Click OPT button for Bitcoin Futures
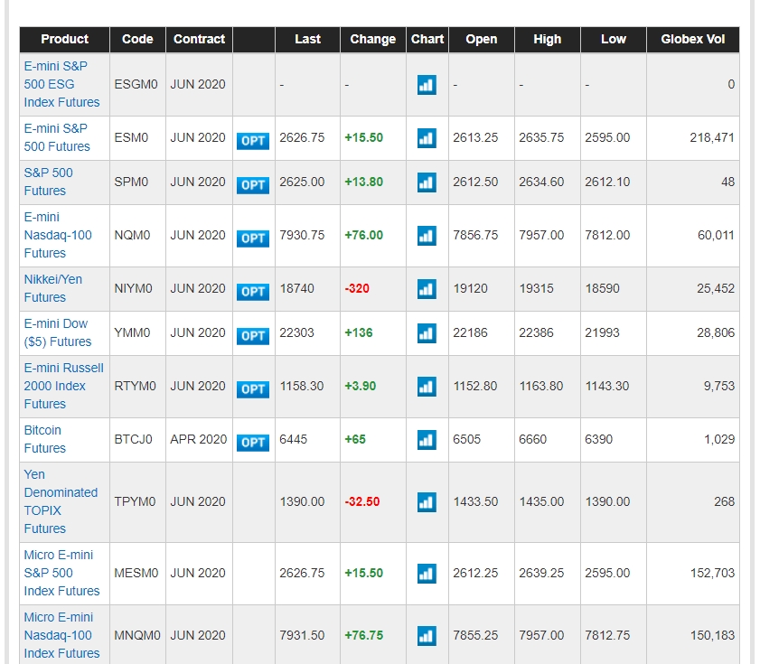Image resolution: width=760 pixels, height=664 pixels. coord(253,443)
